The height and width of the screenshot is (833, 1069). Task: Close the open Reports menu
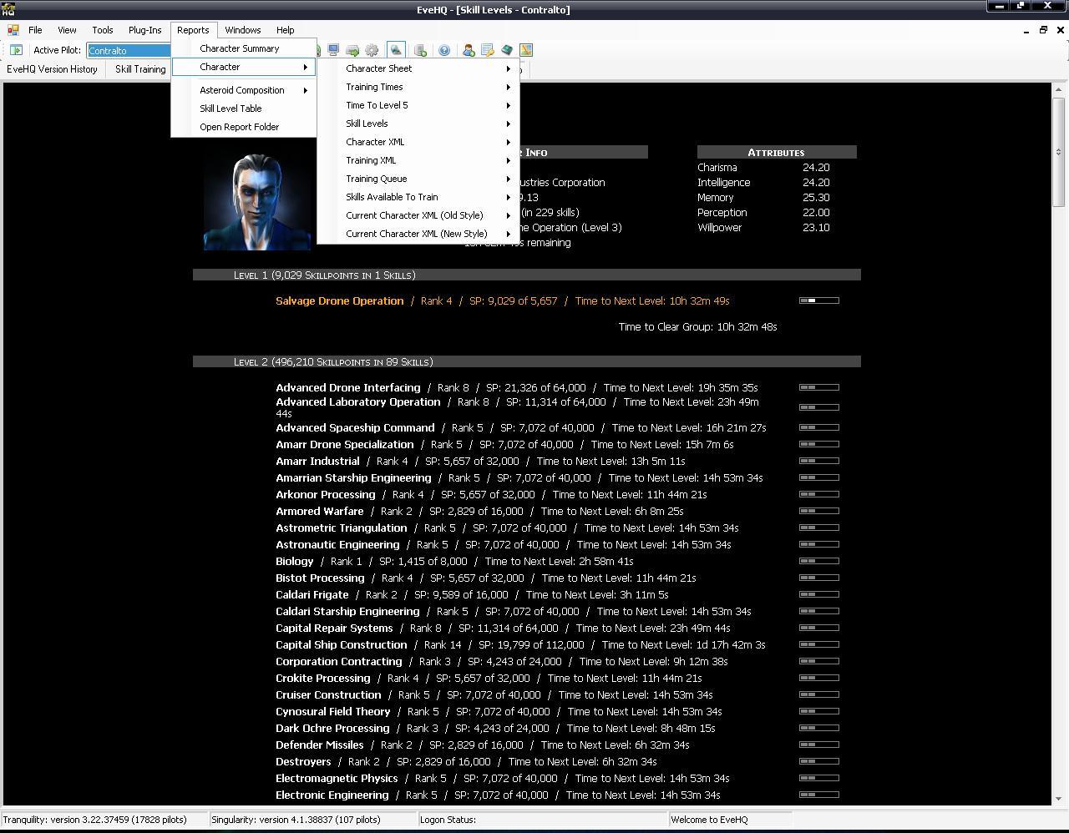click(x=193, y=30)
